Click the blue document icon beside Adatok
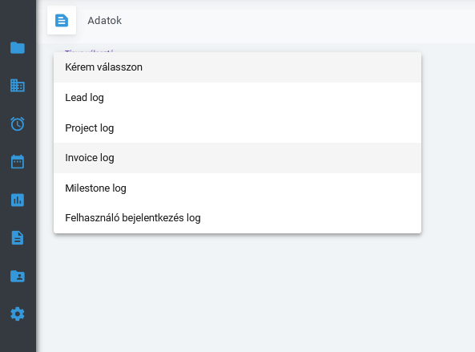The image size is (475, 352). click(x=62, y=20)
